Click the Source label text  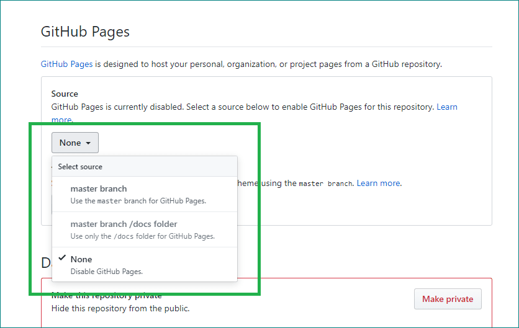pos(65,94)
